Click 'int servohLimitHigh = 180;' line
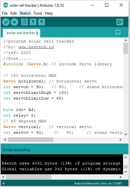This screenshot has width=130, height=187. (36, 93)
